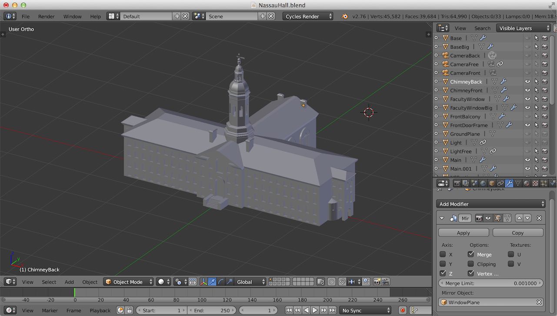The width and height of the screenshot is (557, 316).
Task: Open the Object Mode dropdown
Action: coord(129,282)
